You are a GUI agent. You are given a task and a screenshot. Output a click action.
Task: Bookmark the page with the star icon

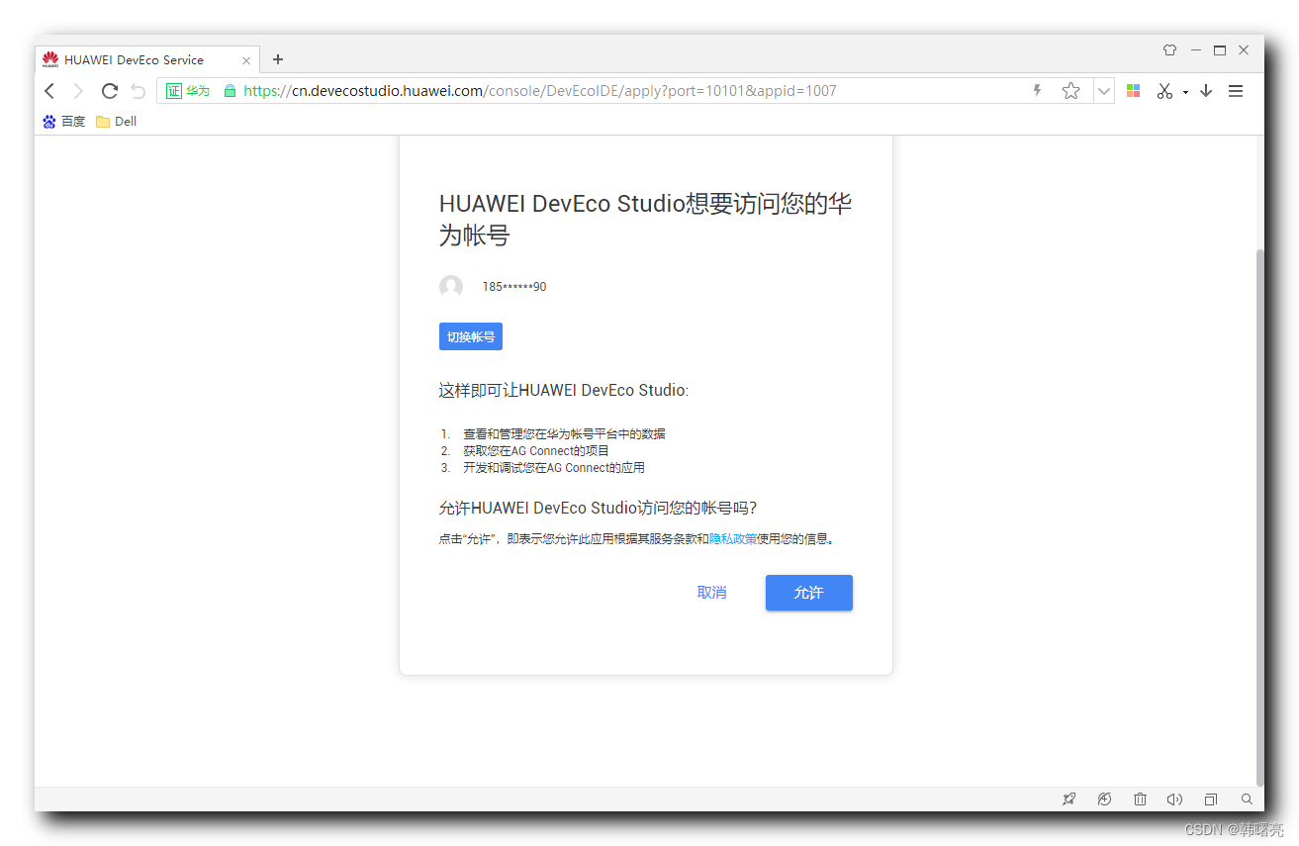click(1070, 91)
